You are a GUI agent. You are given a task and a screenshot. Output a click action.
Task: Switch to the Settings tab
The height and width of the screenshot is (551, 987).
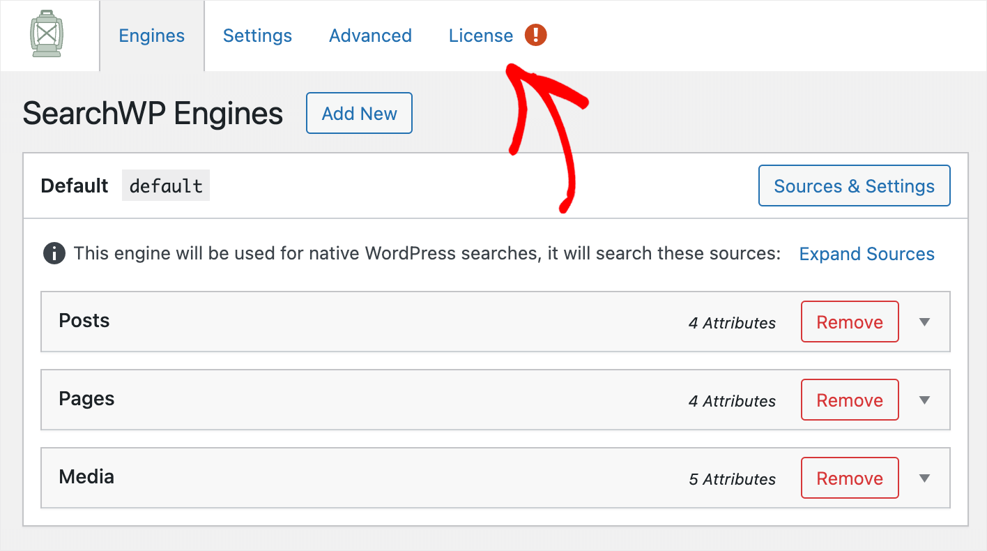[x=257, y=36]
